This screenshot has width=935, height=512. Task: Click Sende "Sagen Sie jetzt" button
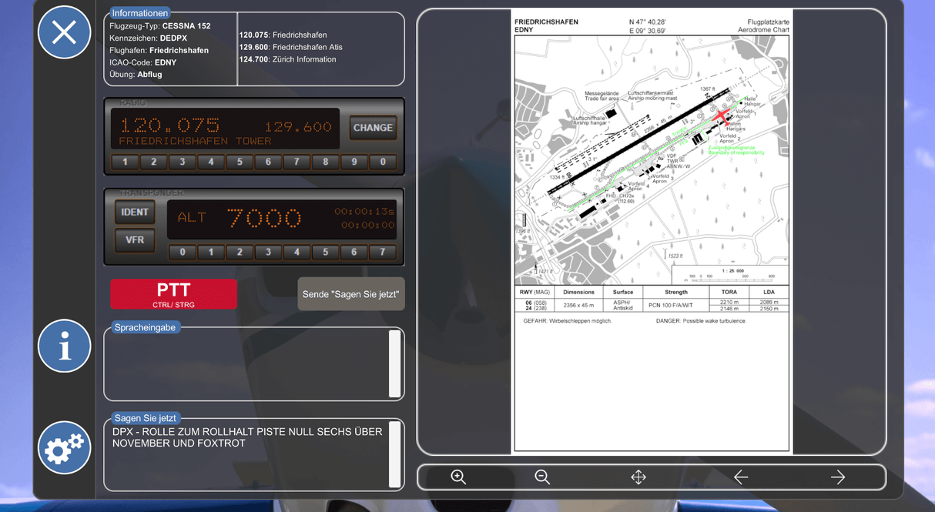click(x=351, y=294)
